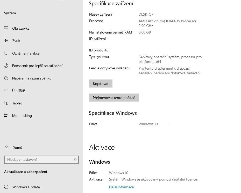The width and height of the screenshot is (241, 193).
Task: Click the 8,00 GB RAM value
Action: click(x=145, y=32)
